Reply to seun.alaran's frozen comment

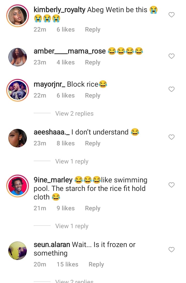(x=96, y=264)
